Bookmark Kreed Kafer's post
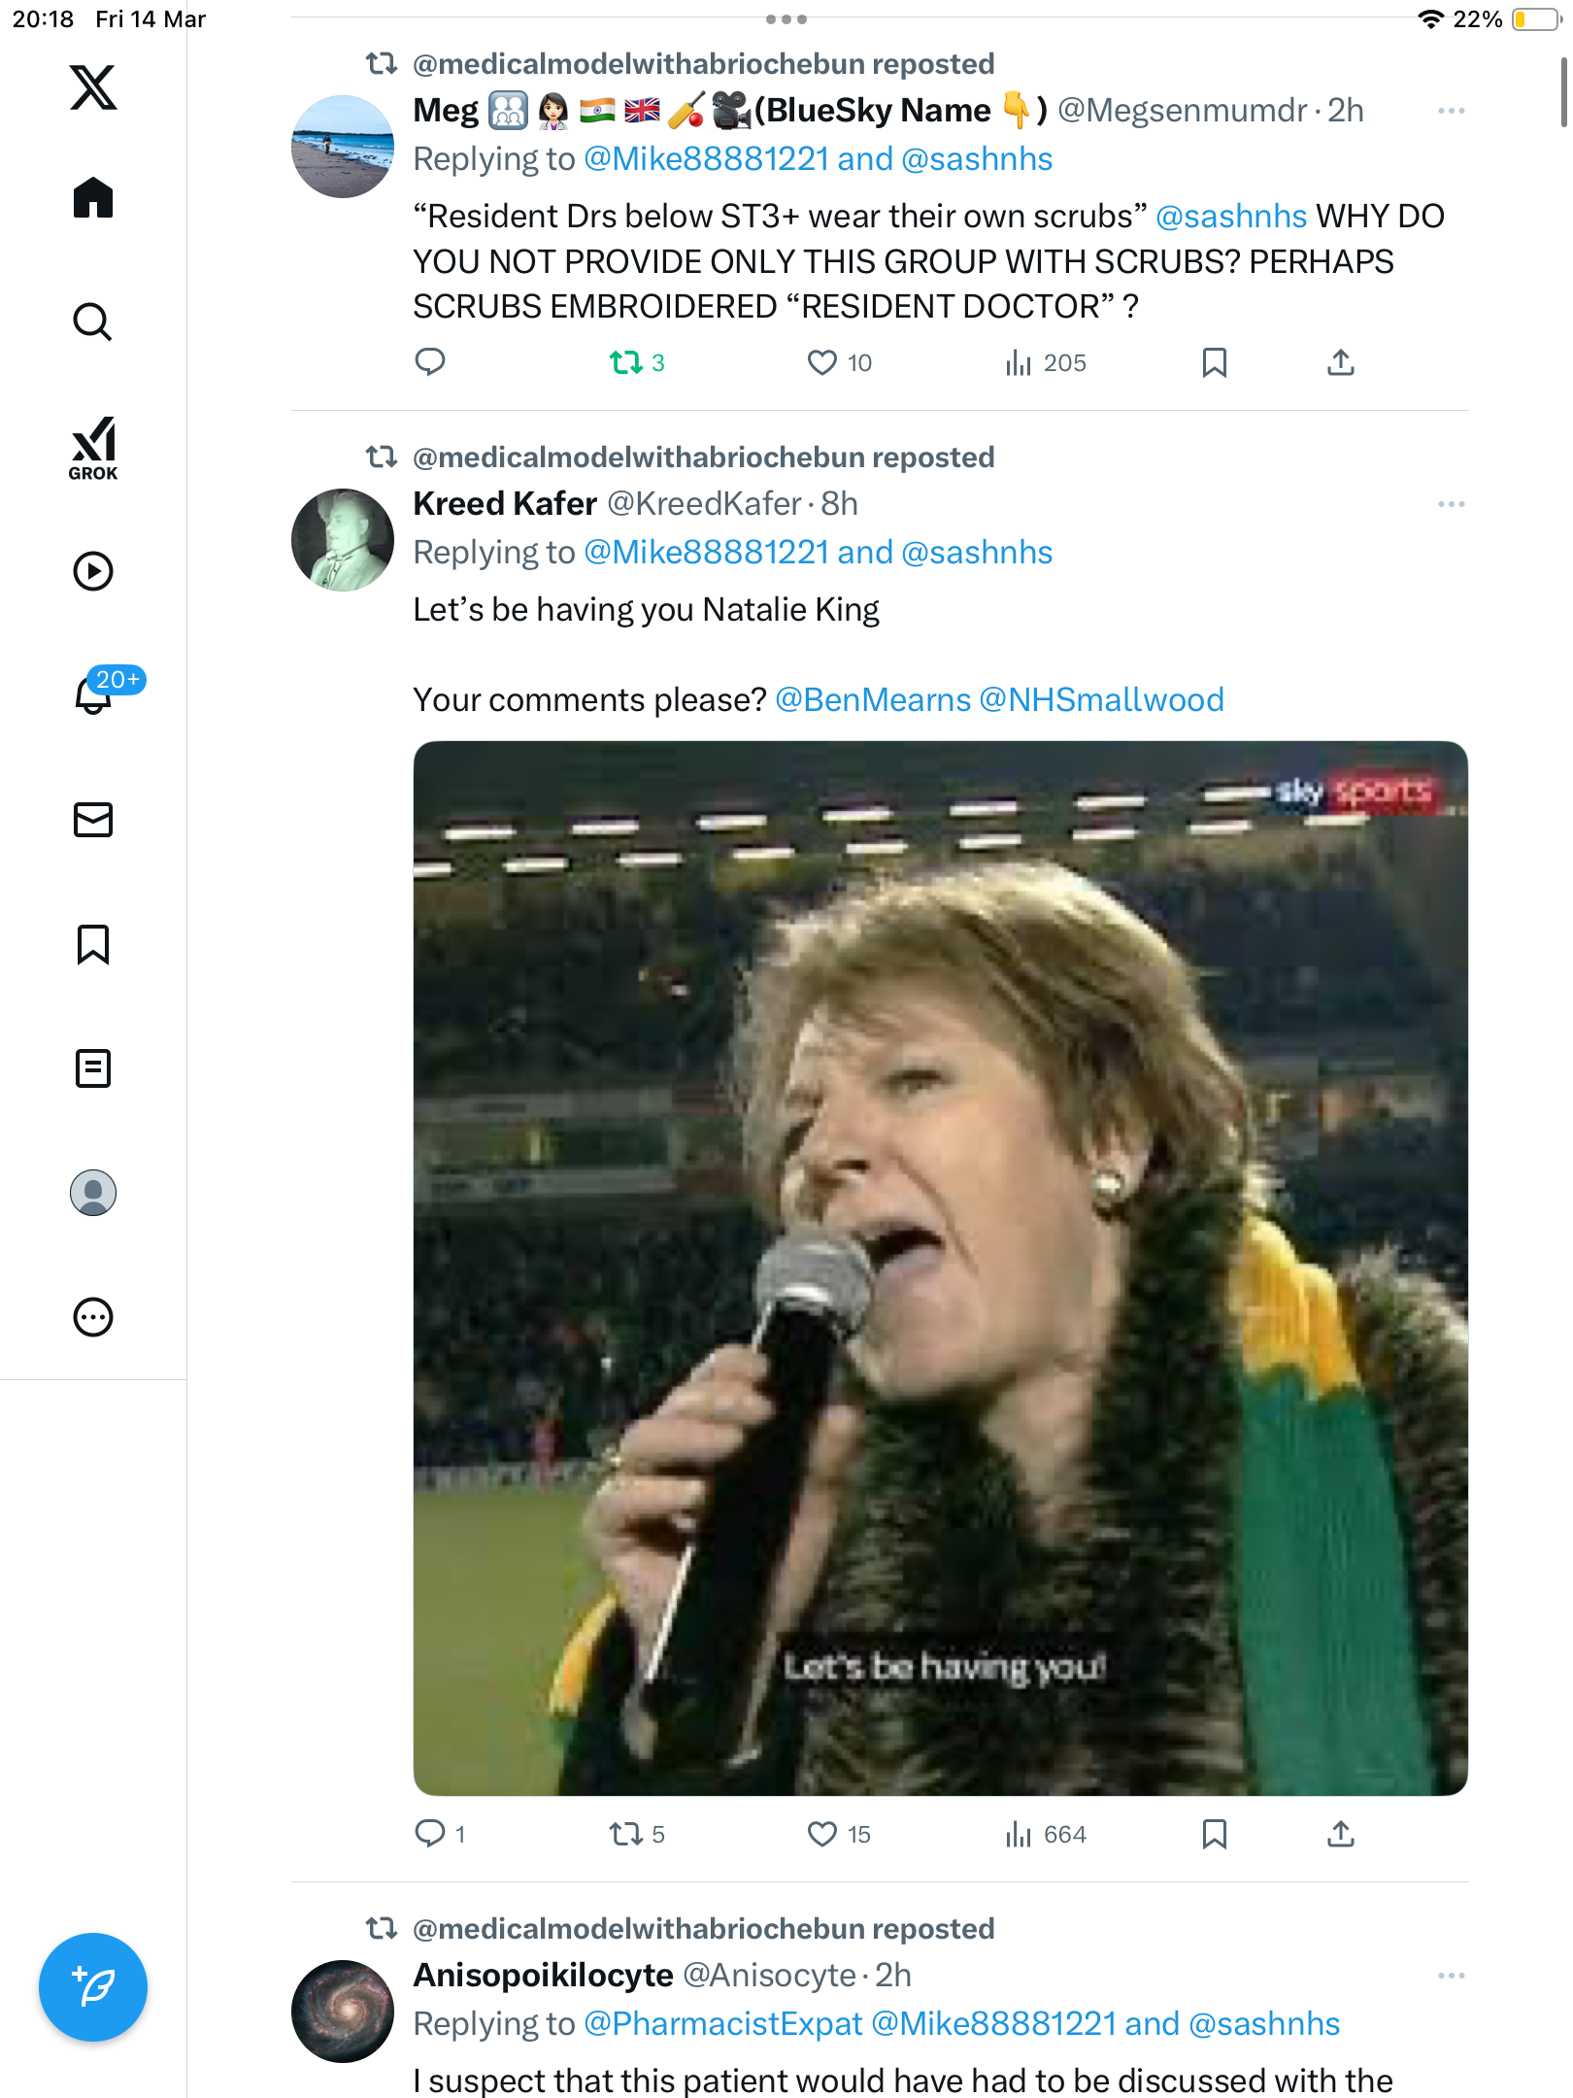 coord(1214,1834)
